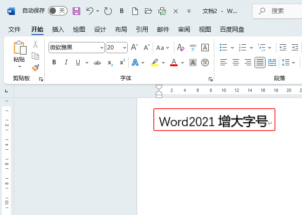
Task: Click the Save icon in quick access toolbar
Action: (76, 11)
